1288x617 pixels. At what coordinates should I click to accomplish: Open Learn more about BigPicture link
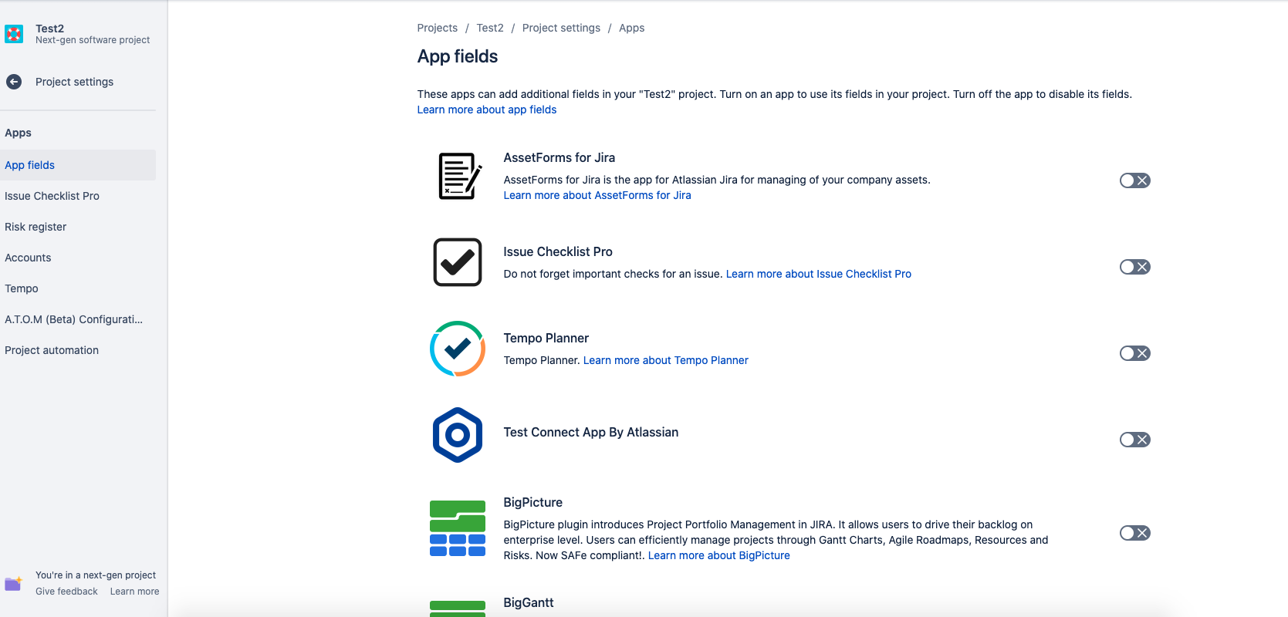pos(719,555)
